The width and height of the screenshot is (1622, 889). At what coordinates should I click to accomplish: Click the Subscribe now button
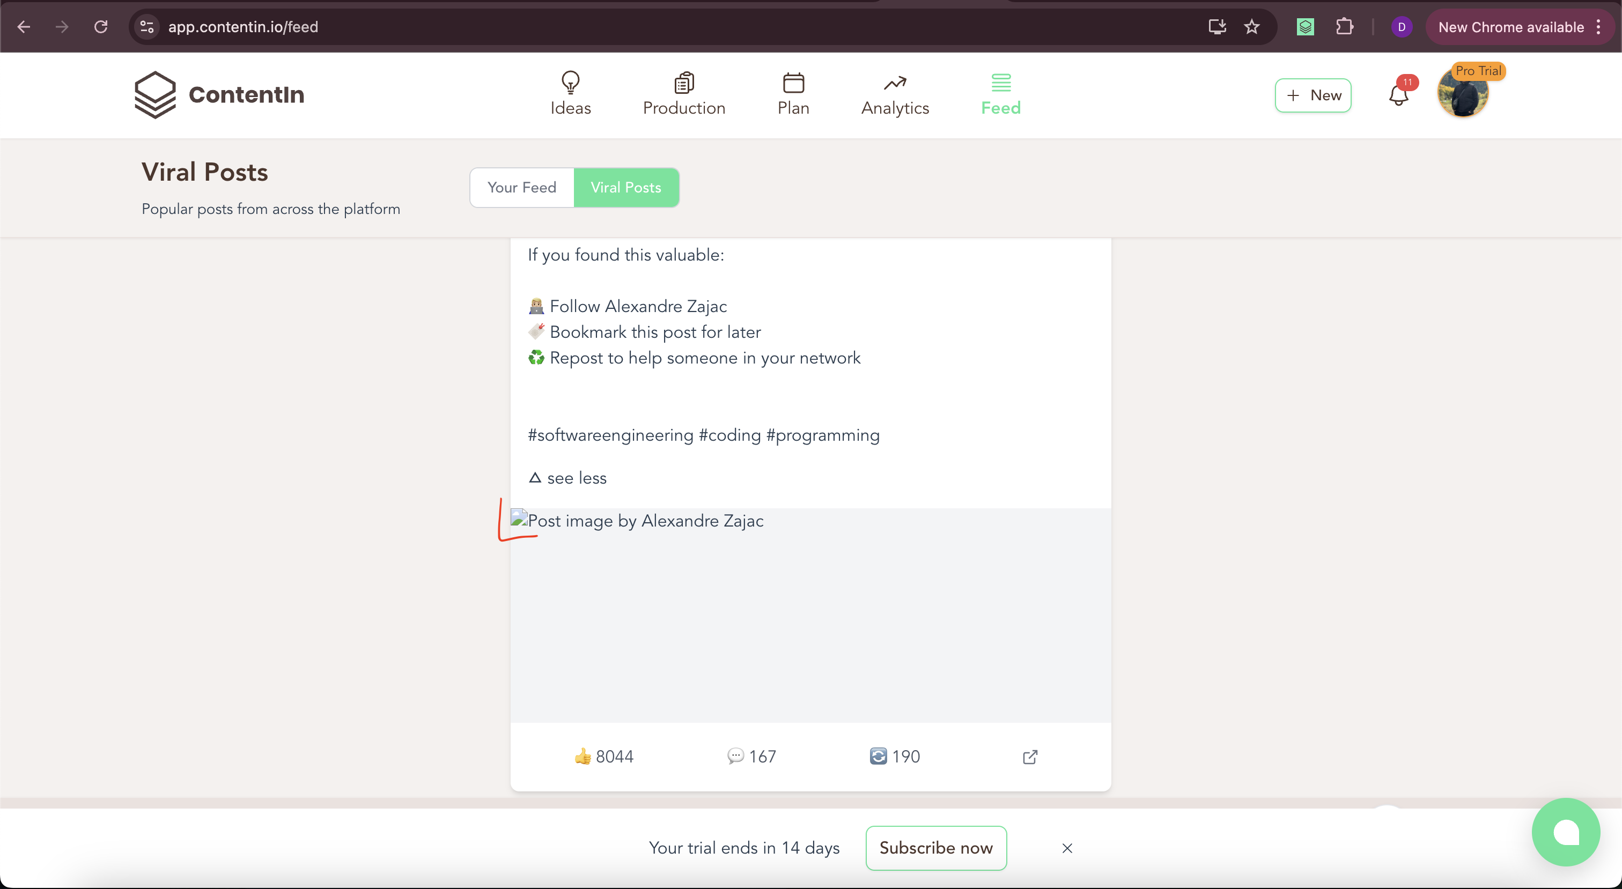pyautogui.click(x=935, y=848)
